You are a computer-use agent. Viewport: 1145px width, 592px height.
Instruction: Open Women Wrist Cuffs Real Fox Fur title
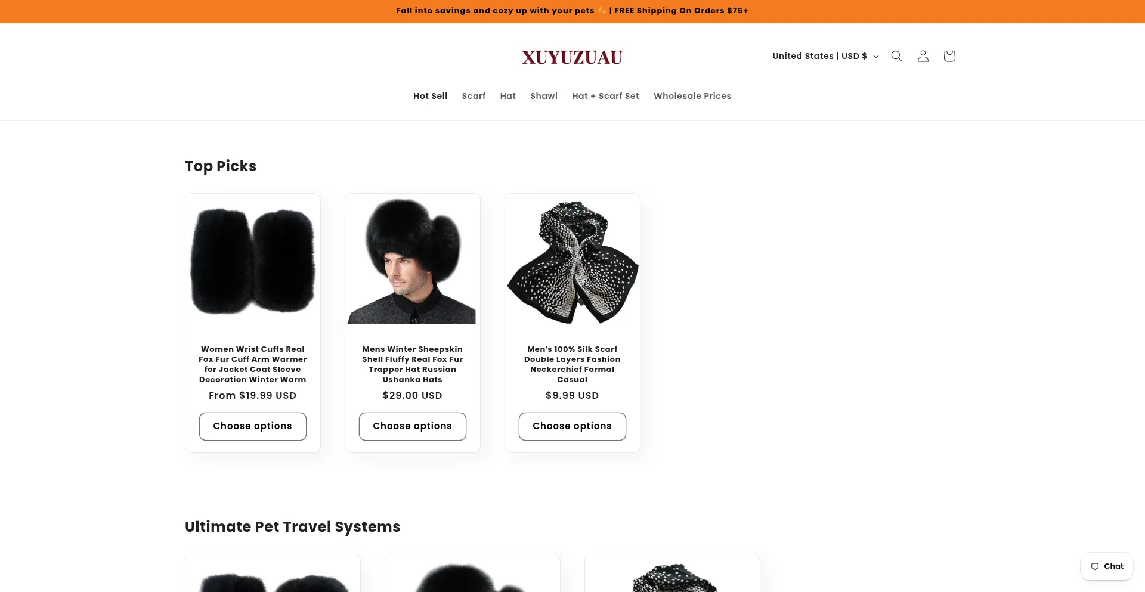(x=253, y=364)
